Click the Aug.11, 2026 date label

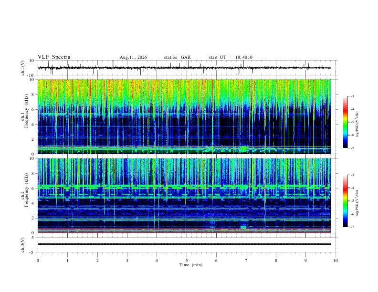click(x=133, y=57)
